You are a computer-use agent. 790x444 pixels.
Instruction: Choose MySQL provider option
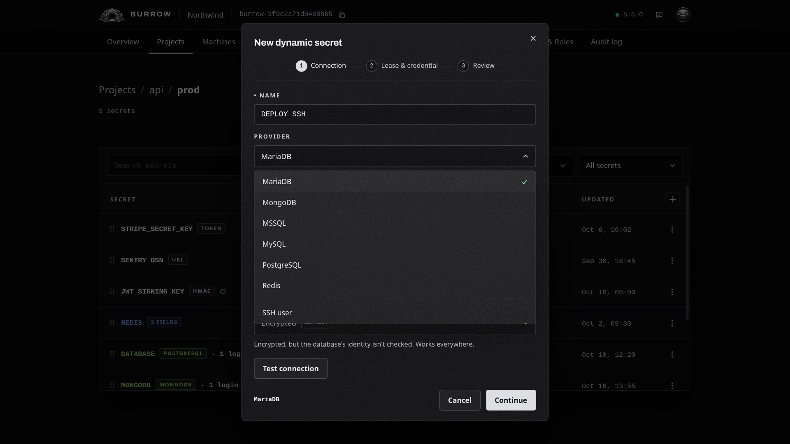click(x=395, y=244)
